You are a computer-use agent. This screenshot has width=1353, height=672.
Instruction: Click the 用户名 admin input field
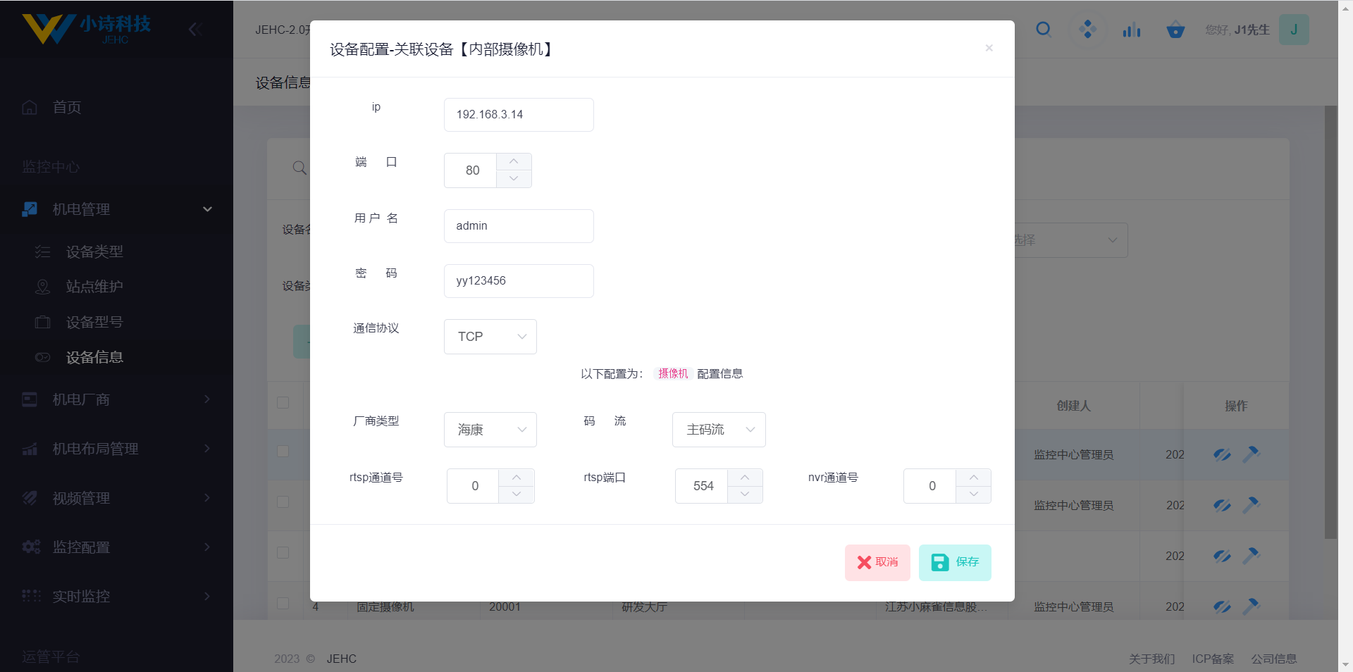(x=519, y=226)
